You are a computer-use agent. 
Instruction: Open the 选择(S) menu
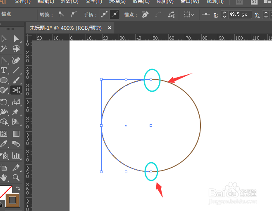click(x=117, y=2)
